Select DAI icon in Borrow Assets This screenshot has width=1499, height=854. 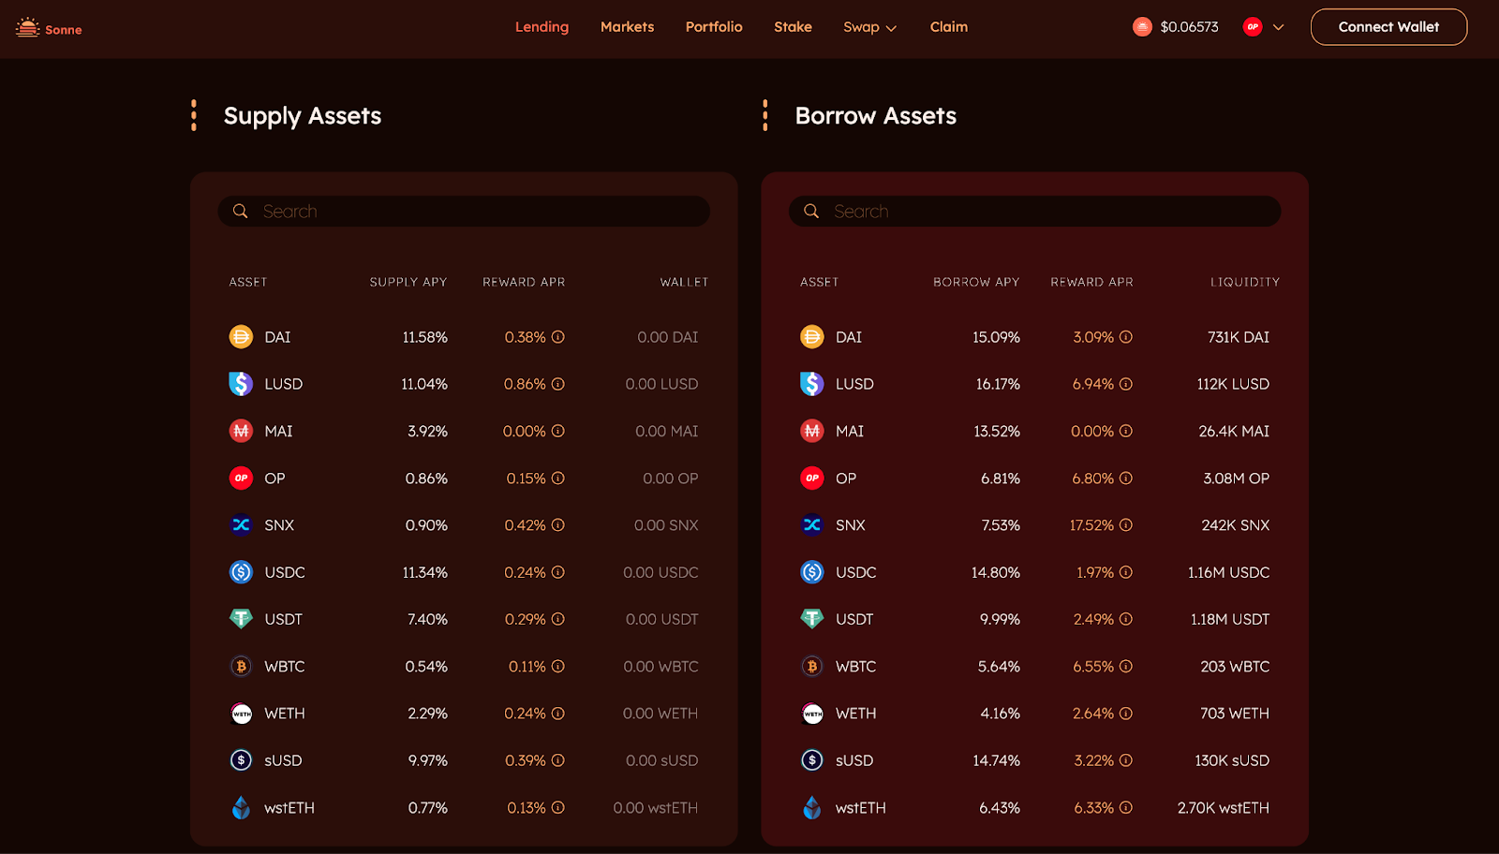(812, 337)
